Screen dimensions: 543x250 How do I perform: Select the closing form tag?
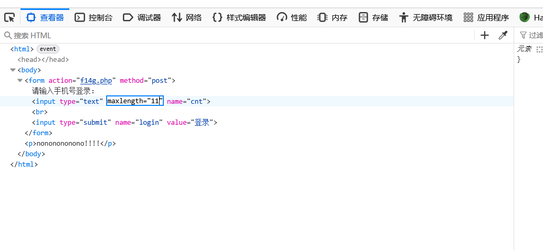click(38, 133)
